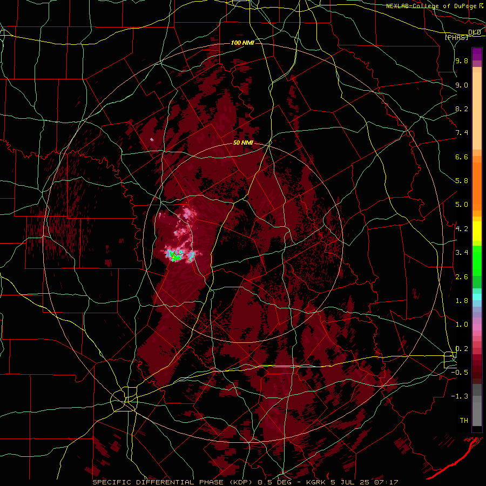Screen dimensions: 486x486
Task: Click the 9.0 value on the color scale
Action: click(462, 85)
